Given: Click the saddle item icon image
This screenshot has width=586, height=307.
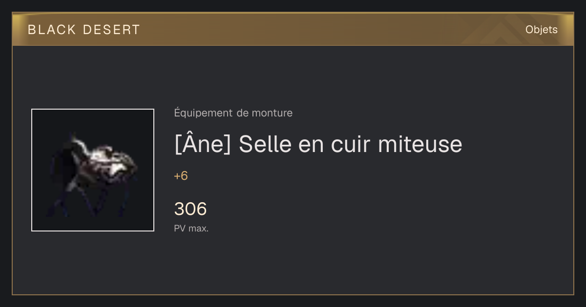Looking at the screenshot, I should [x=93, y=170].
